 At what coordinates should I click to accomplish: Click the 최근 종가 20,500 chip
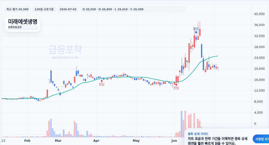pos(18,9)
